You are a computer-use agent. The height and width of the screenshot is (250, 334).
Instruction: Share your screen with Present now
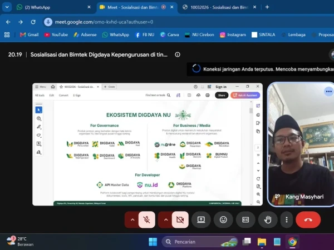(x=201, y=219)
